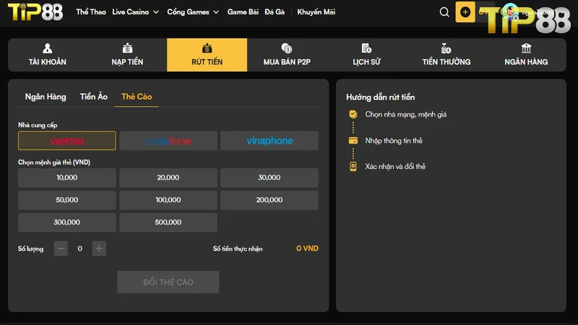Image resolution: width=578 pixels, height=325 pixels.
Task: Switch to the Tiền Ảo withdrawal tab
Action: (x=93, y=97)
